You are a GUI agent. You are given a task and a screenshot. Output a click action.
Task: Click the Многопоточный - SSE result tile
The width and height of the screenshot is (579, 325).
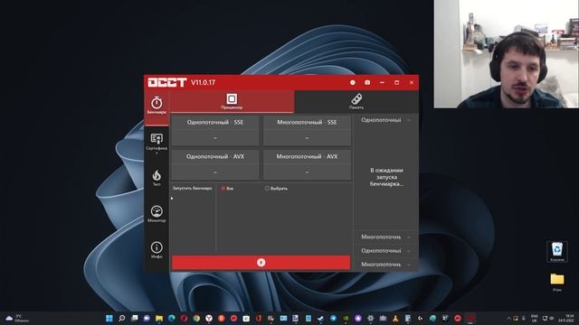(x=307, y=130)
